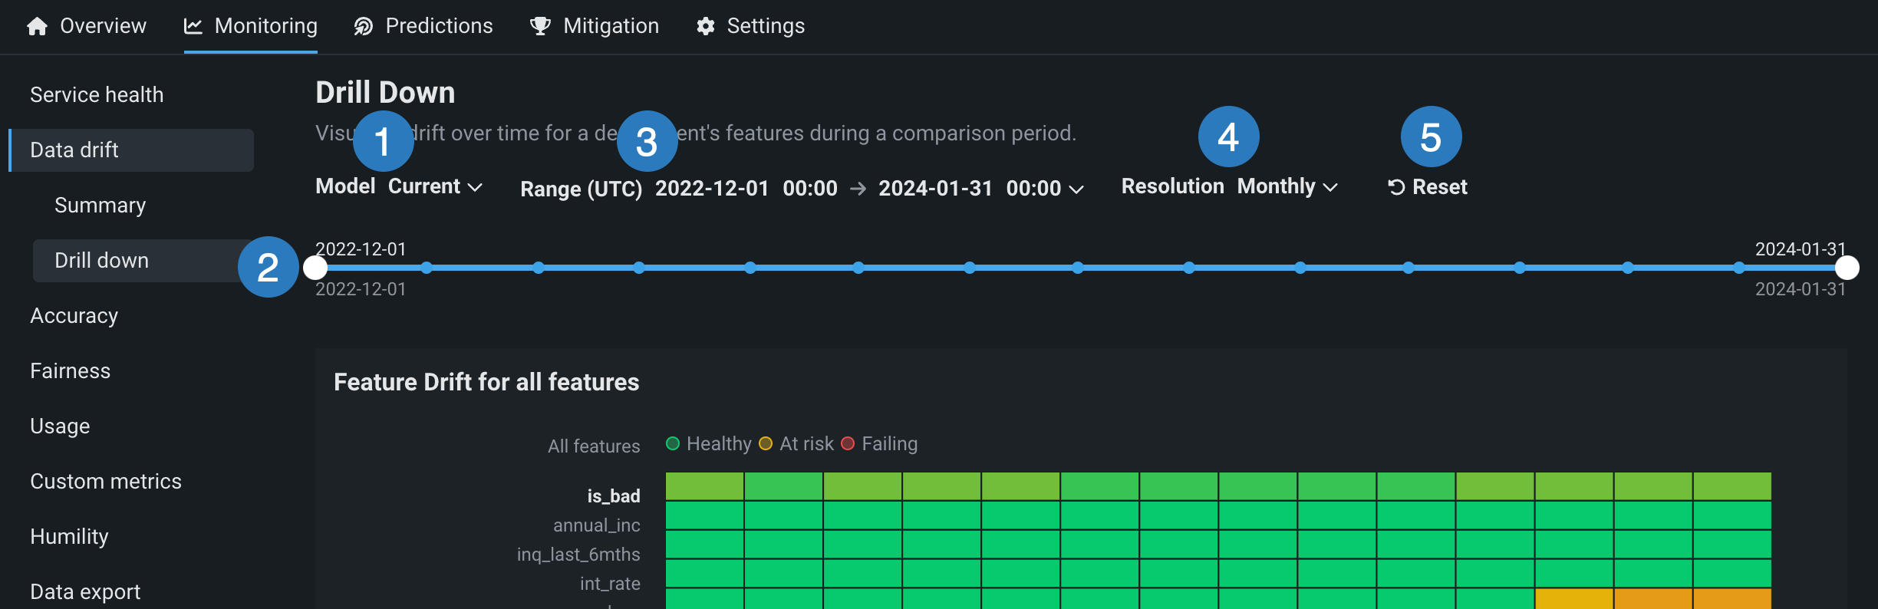Expand the Range (UTC) date selector
This screenshot has height=609, width=1878.
click(1076, 189)
